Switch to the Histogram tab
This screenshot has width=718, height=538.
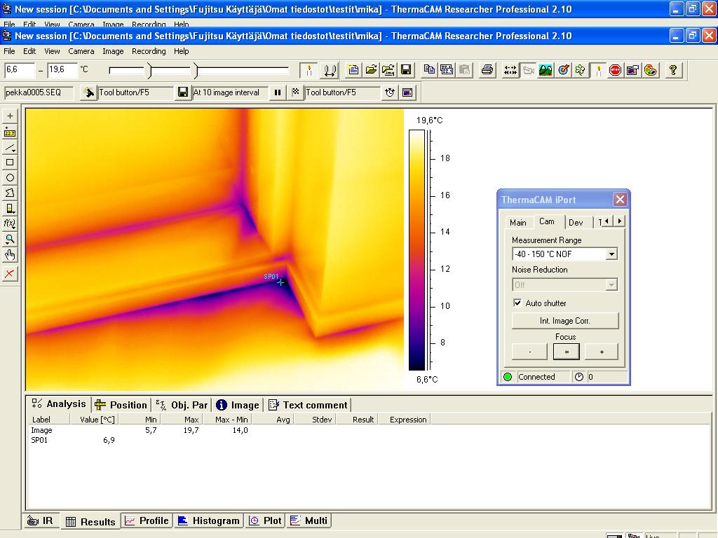[209, 520]
